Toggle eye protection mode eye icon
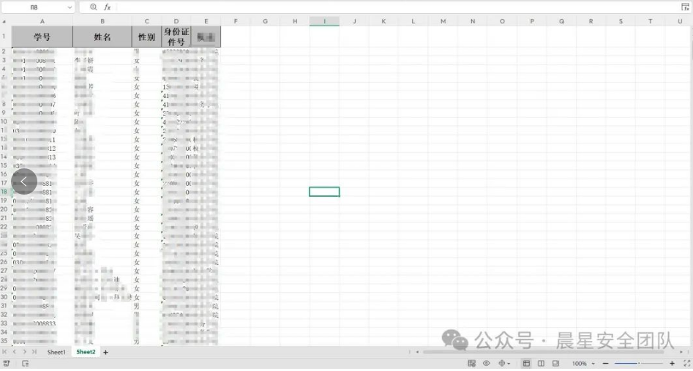Viewport: 693px width, 371px height. [x=486, y=364]
